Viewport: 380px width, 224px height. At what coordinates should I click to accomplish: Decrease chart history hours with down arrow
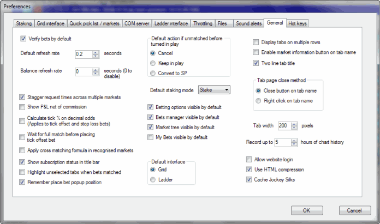point(295,144)
